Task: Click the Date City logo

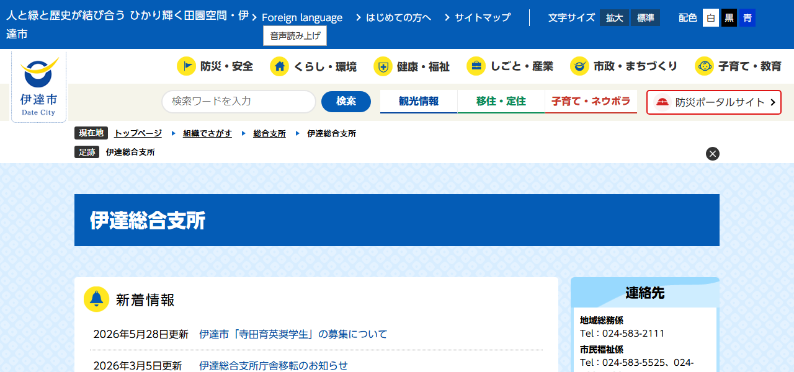Action: [x=38, y=86]
